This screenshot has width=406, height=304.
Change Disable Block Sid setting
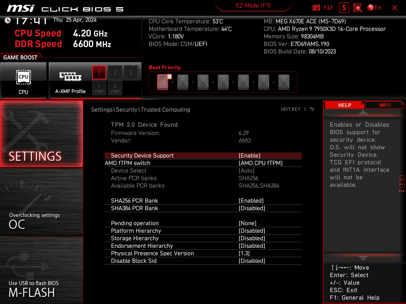203,261
